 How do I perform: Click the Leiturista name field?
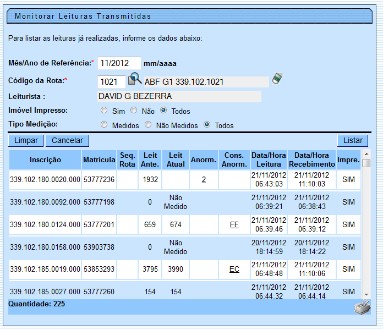tap(179, 96)
